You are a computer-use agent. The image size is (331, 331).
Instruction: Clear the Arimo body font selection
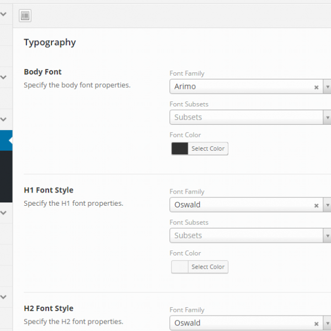click(316, 87)
